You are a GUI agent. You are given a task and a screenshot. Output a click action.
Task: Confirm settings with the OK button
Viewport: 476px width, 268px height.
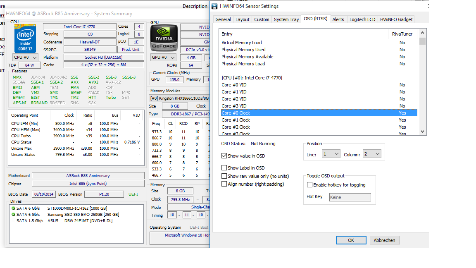tap(351, 240)
